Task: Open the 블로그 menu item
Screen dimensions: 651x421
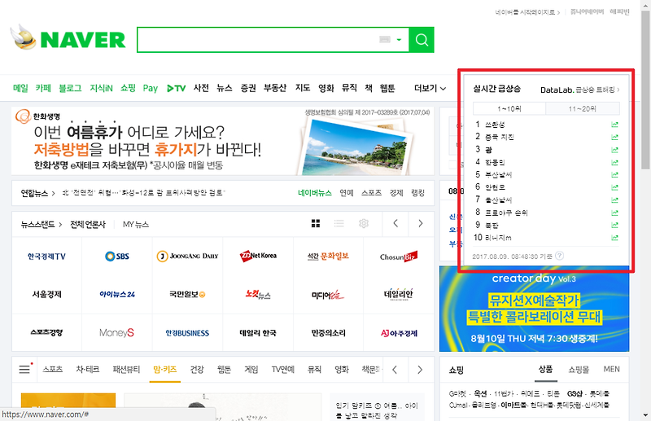Action: pos(70,88)
